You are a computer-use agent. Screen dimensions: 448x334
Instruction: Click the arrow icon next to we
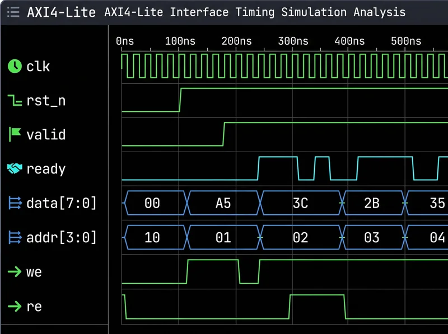click(15, 271)
